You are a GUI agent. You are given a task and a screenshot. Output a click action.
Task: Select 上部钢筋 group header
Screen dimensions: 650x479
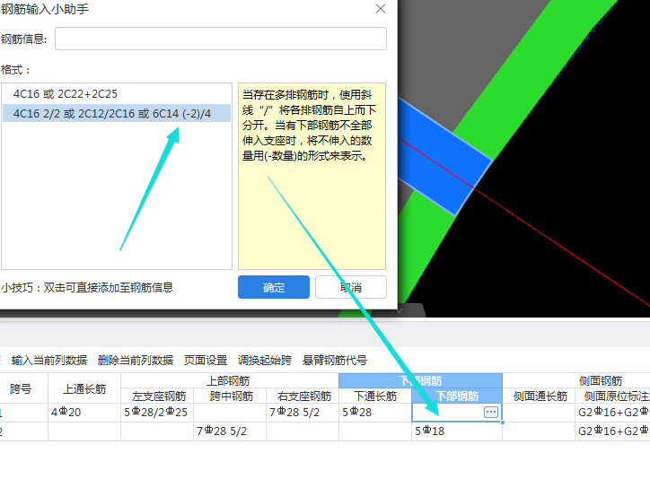click(230, 381)
